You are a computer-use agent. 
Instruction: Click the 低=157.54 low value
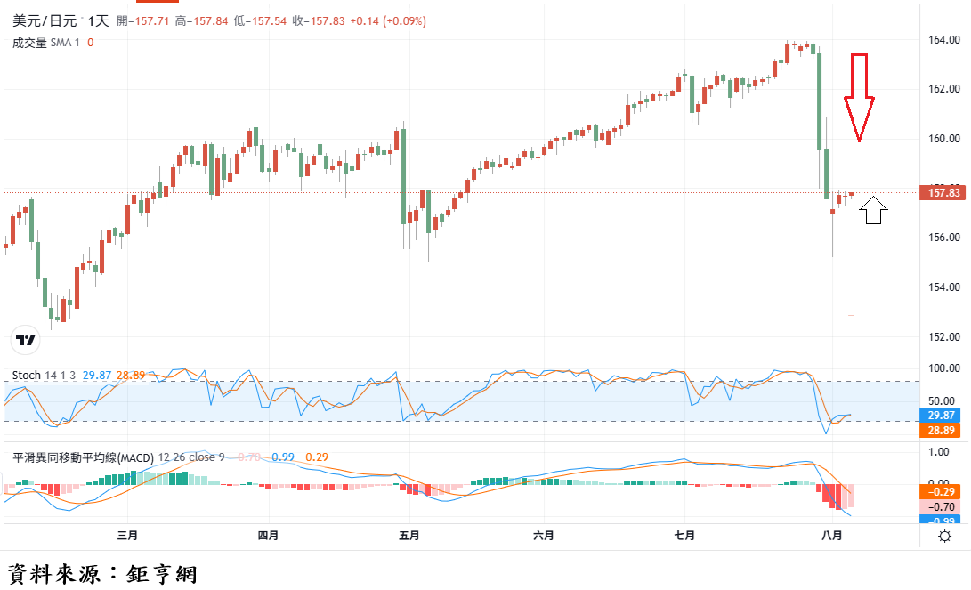(x=260, y=21)
